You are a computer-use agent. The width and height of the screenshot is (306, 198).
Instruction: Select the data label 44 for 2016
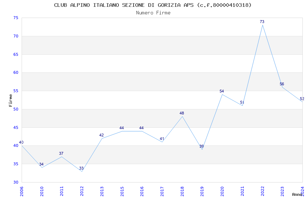click(141, 128)
